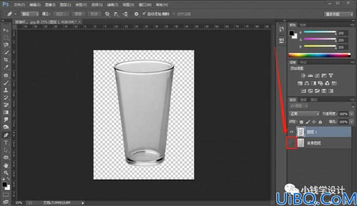Screen dimensions: 357x206
Task: Click the color spectrum ramp
Action: point(320,55)
